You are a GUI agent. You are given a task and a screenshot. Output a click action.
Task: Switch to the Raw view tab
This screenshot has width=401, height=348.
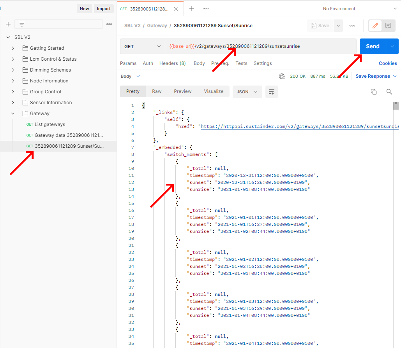coord(157,91)
